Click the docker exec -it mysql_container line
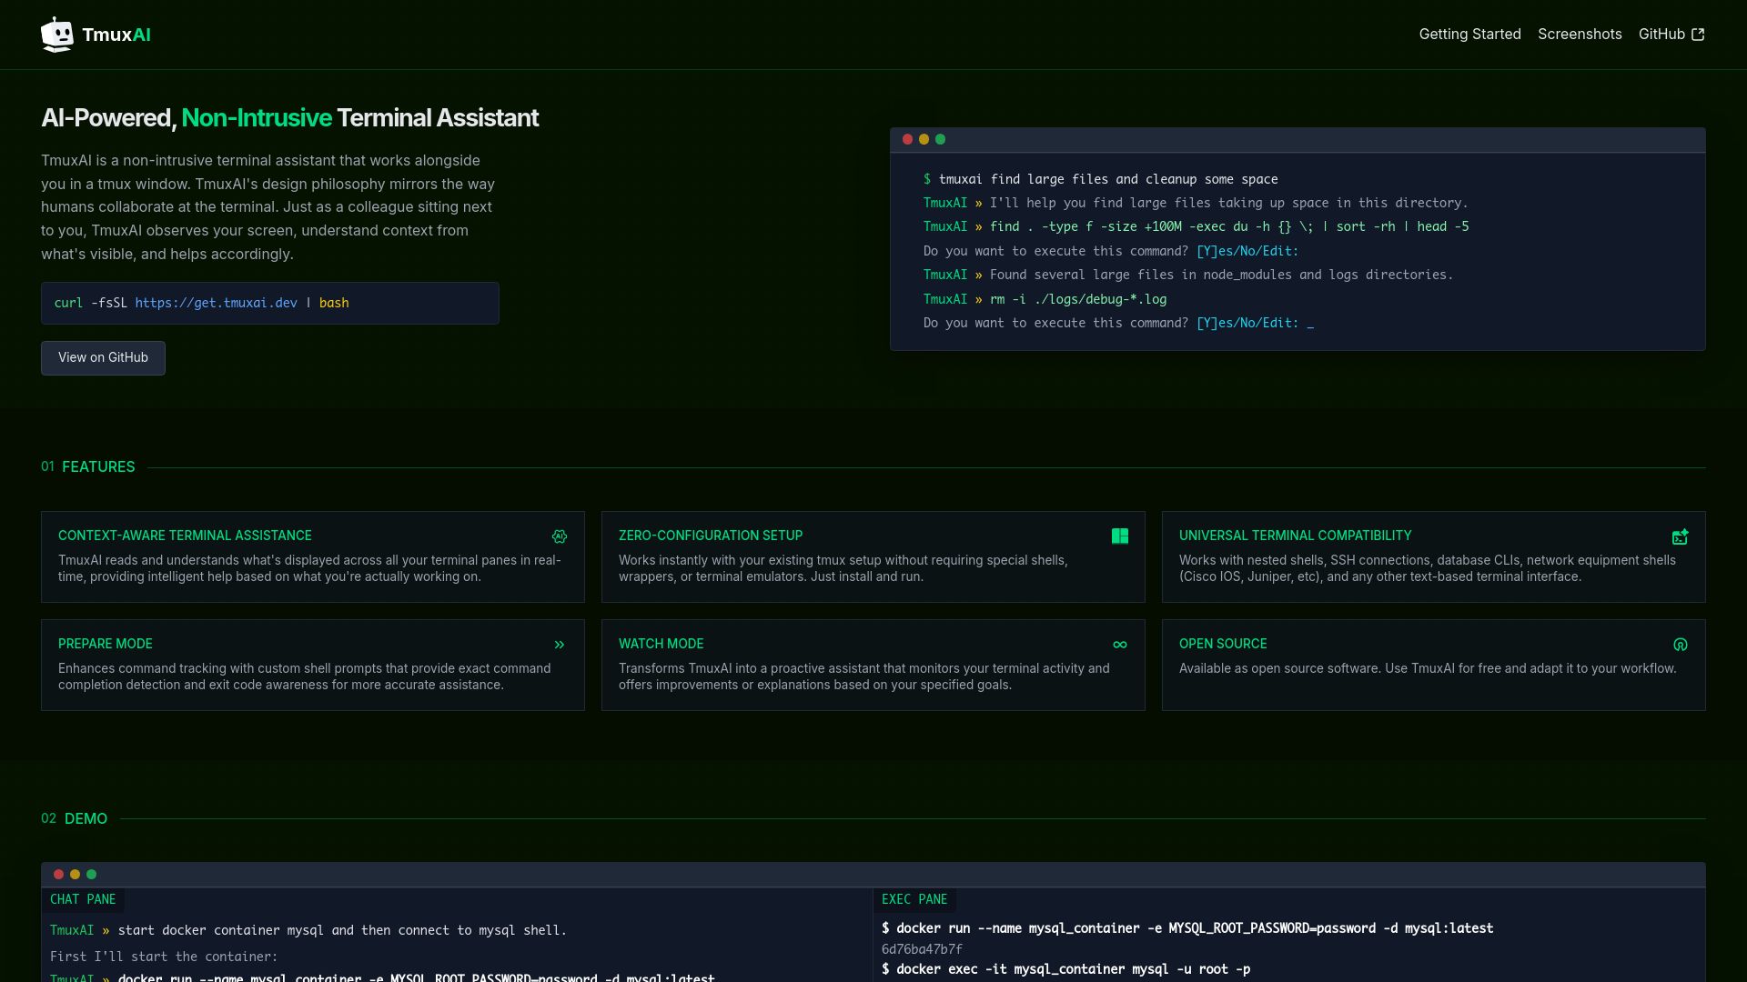The height and width of the screenshot is (982, 1747). [x=1065, y=969]
